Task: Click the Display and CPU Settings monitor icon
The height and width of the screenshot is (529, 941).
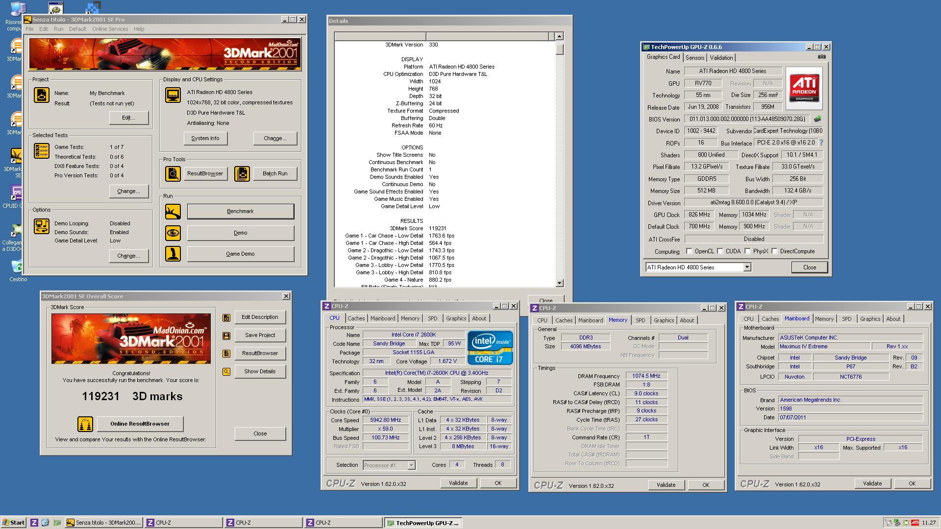Action: [x=173, y=95]
